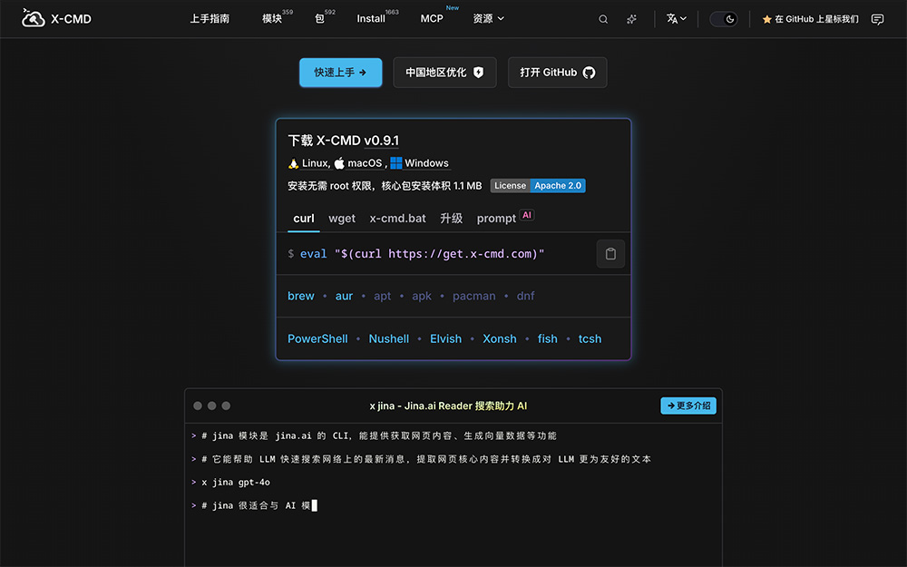Open the Install navigation item
Viewport: 907px width, 567px height.
[x=371, y=18]
